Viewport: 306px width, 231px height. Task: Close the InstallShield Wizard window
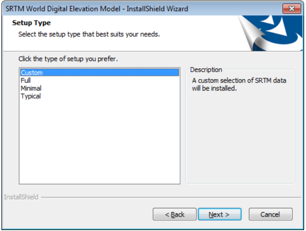click(x=292, y=8)
